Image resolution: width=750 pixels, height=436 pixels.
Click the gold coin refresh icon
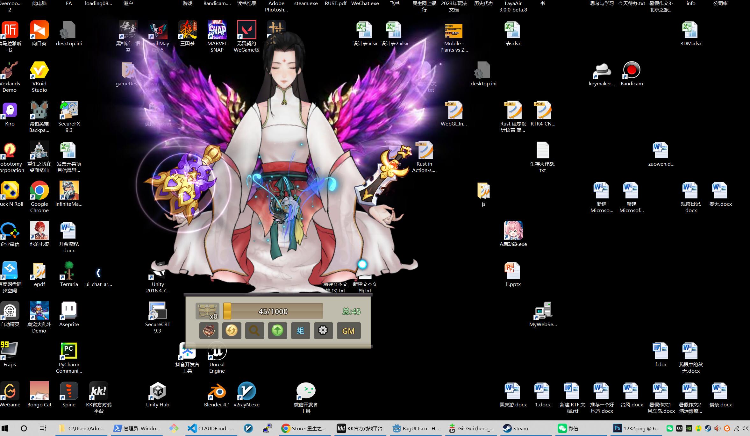pos(232,331)
